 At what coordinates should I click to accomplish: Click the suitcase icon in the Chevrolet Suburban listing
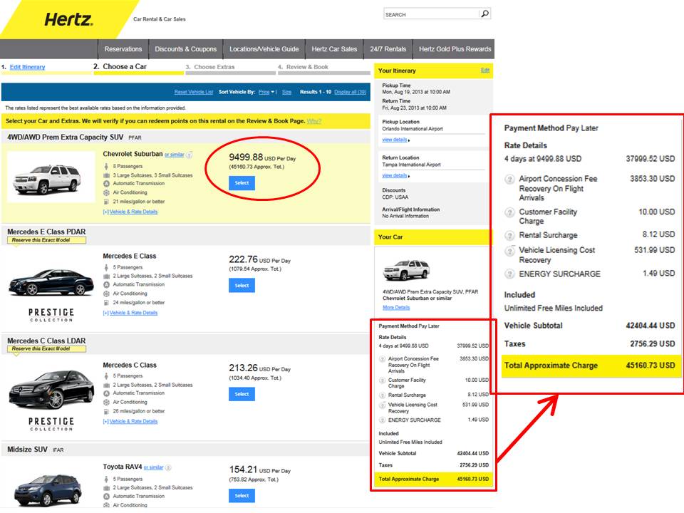tap(106, 175)
